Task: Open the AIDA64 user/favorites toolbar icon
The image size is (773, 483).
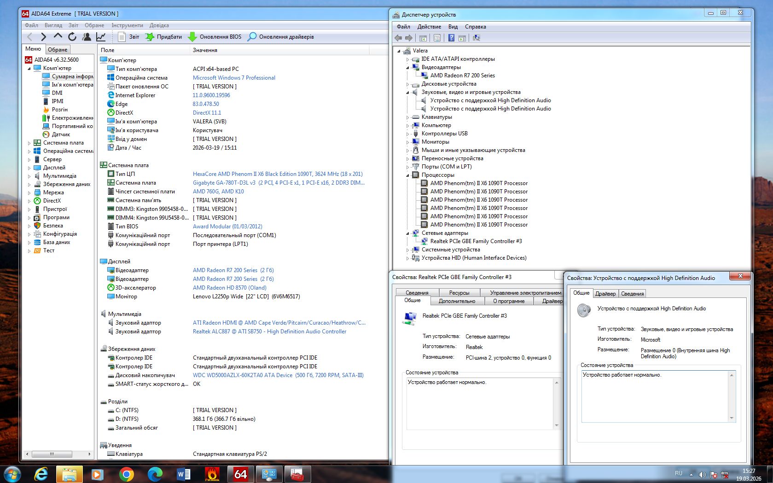Action: click(x=87, y=37)
